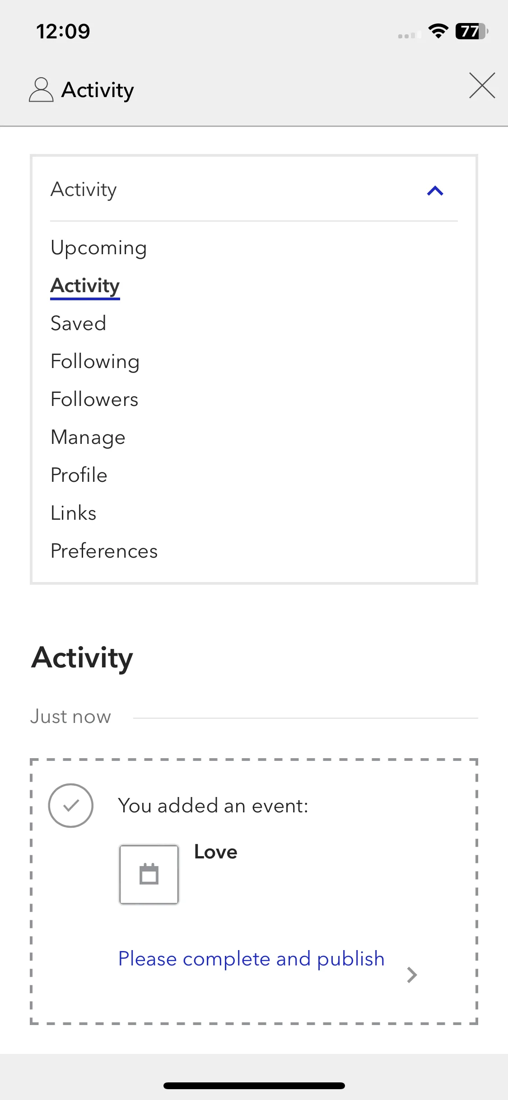
Task: Tap the calendar event thumbnail icon
Action: pyautogui.click(x=149, y=874)
